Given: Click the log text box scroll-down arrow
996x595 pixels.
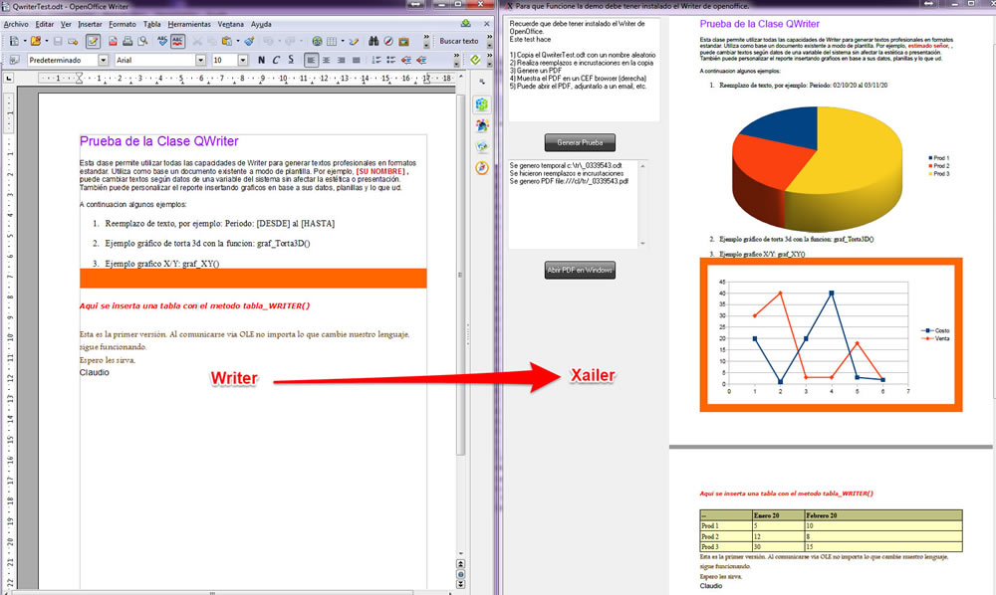Looking at the screenshot, I should click(x=642, y=244).
